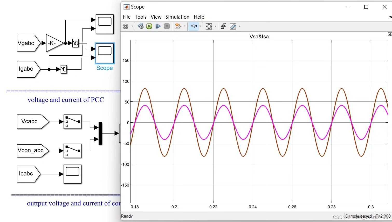Select the Vcon_abc From block
Viewport: 392px width, 222px height.
pyautogui.click(x=33, y=151)
